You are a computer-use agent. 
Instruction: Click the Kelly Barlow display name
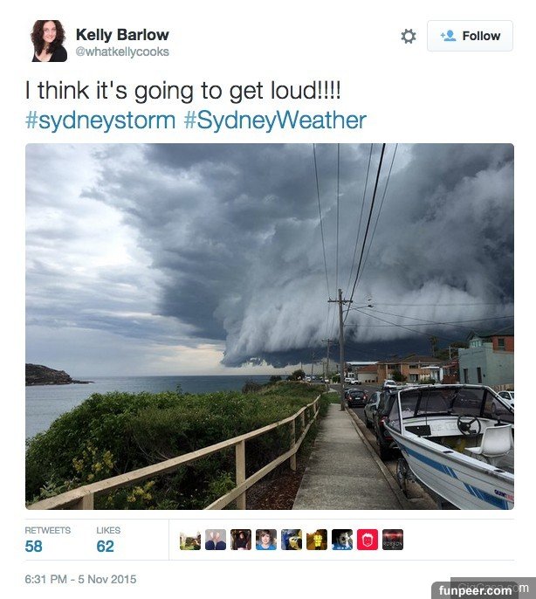point(122,35)
